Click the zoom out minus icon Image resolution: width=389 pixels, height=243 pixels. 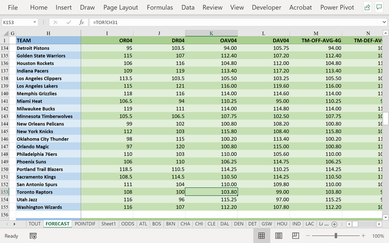(x=308, y=236)
